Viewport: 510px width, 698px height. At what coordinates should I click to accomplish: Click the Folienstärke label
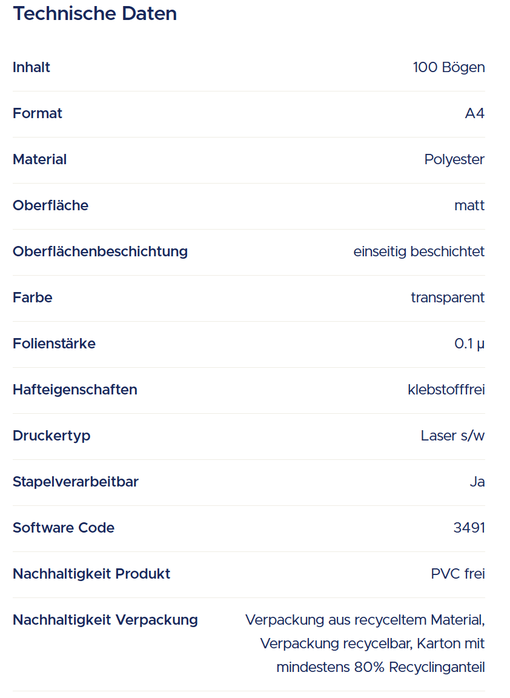coord(54,344)
